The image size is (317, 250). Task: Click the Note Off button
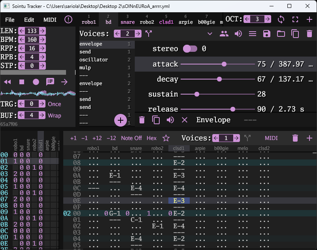pos(131,138)
